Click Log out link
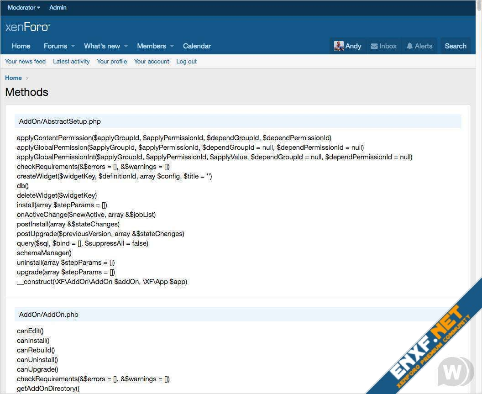 pos(186,62)
